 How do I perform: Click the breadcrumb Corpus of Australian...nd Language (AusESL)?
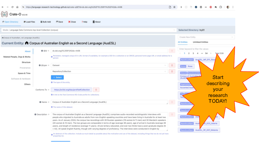coord(21,38)
